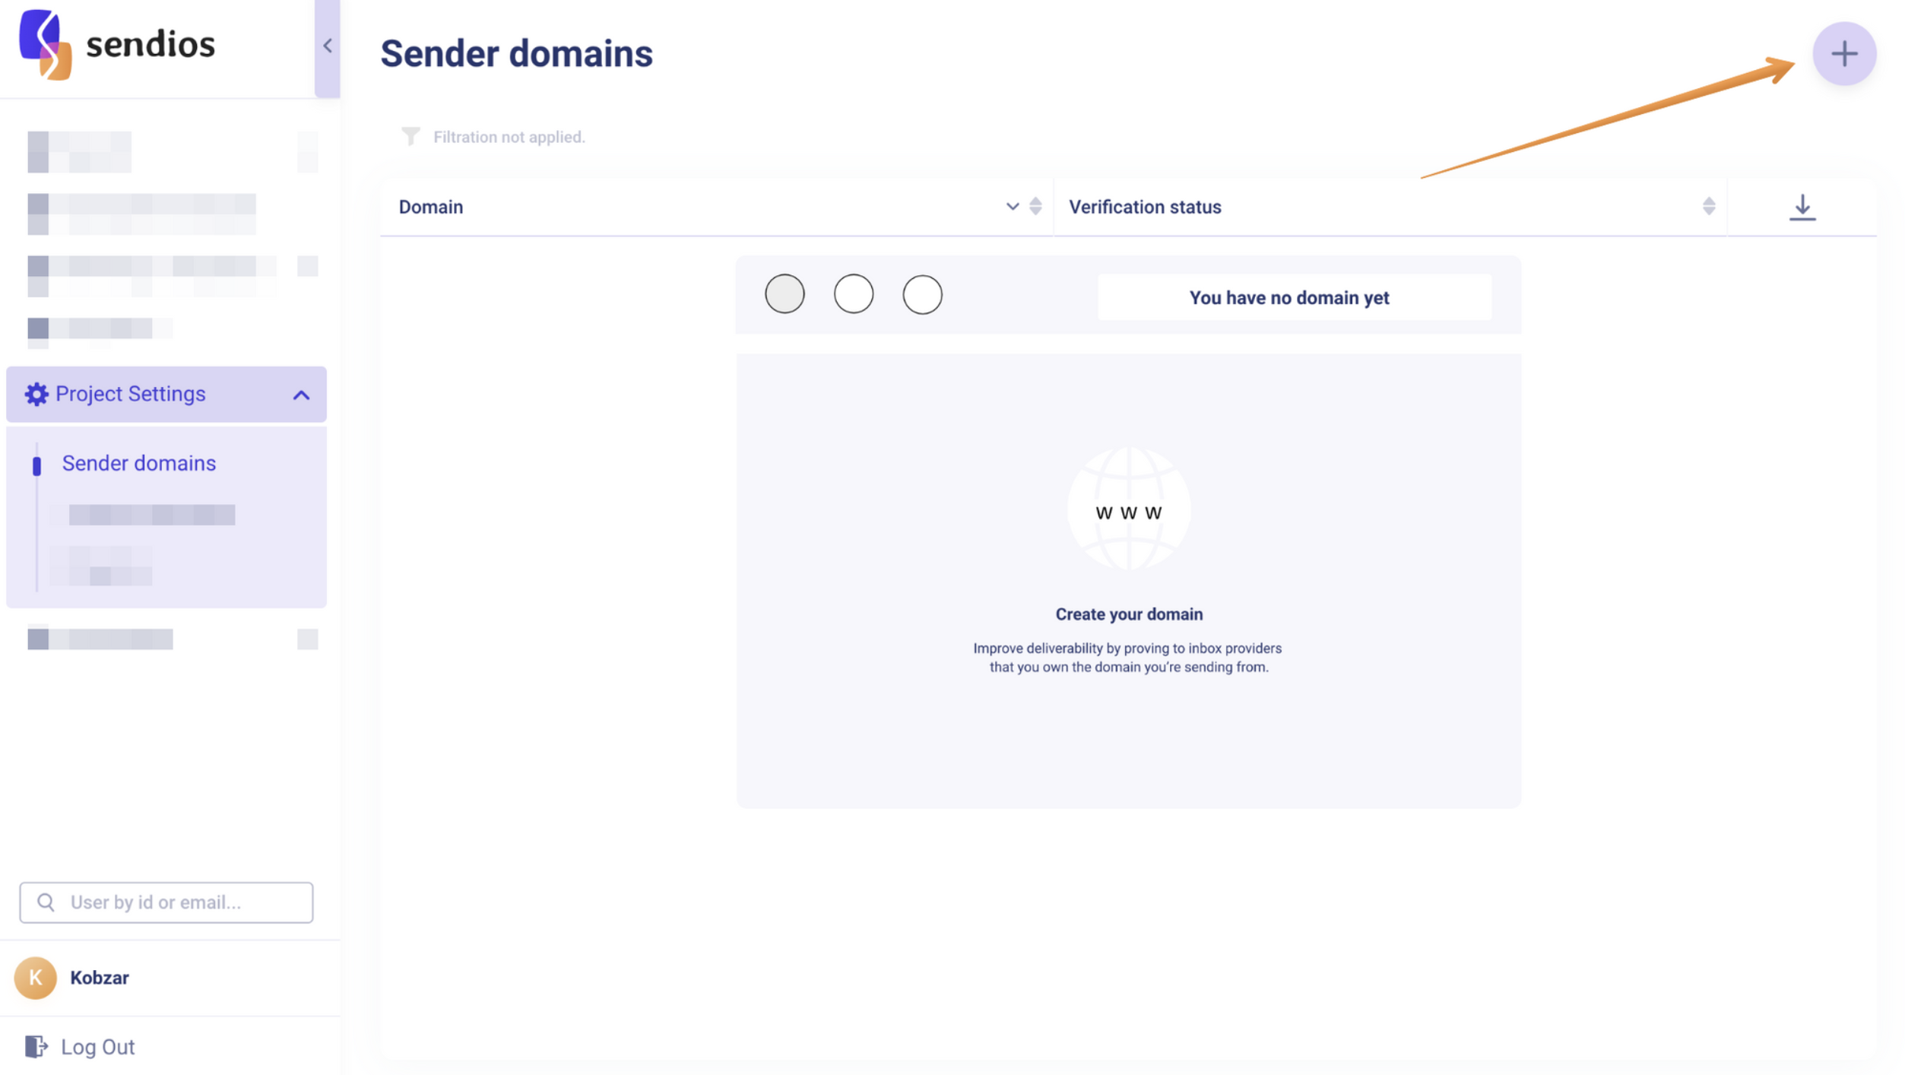The height and width of the screenshot is (1075, 1905).
Task: Open the Domain column dropdown chevron
Action: (1012, 206)
